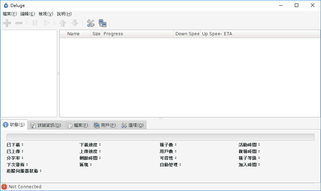
Task: Click the 上傳速度 label
Action: click(x=90, y=151)
